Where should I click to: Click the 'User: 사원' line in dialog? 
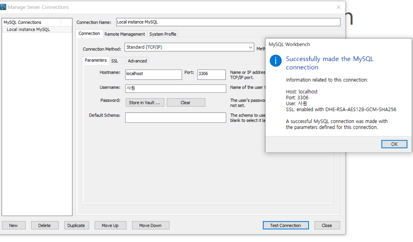click(296, 103)
